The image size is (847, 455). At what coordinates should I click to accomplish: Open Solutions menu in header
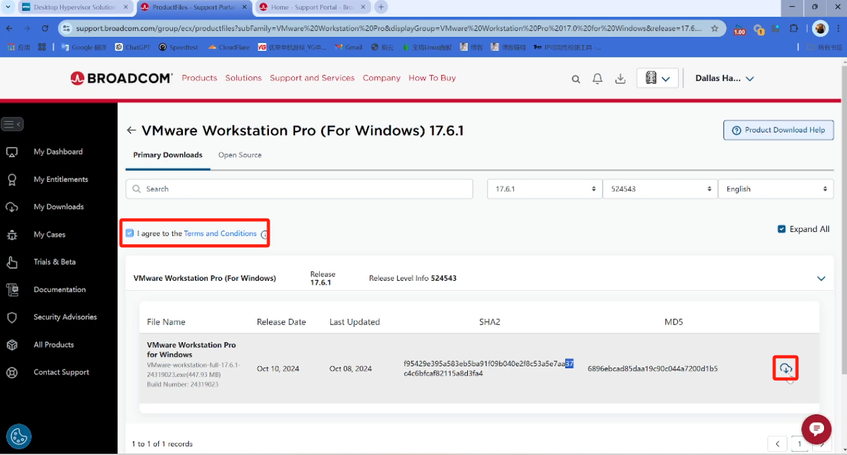(243, 78)
